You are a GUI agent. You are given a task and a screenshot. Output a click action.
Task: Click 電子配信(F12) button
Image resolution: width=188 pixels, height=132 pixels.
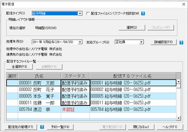tap(112, 127)
